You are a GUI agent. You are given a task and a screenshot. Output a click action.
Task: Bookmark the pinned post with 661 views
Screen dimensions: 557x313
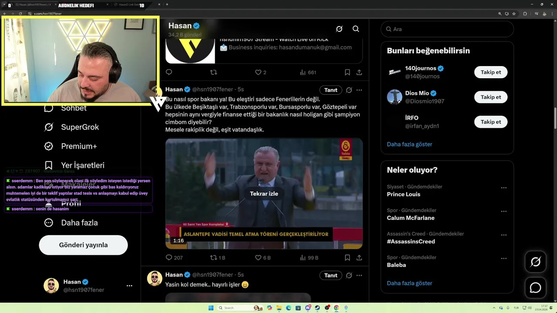(347, 72)
